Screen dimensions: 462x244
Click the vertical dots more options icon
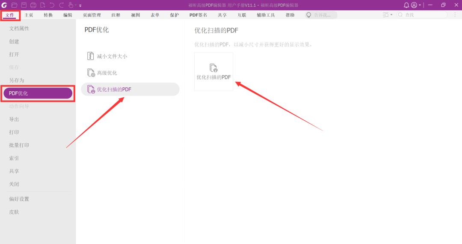pyautogui.click(x=455, y=15)
